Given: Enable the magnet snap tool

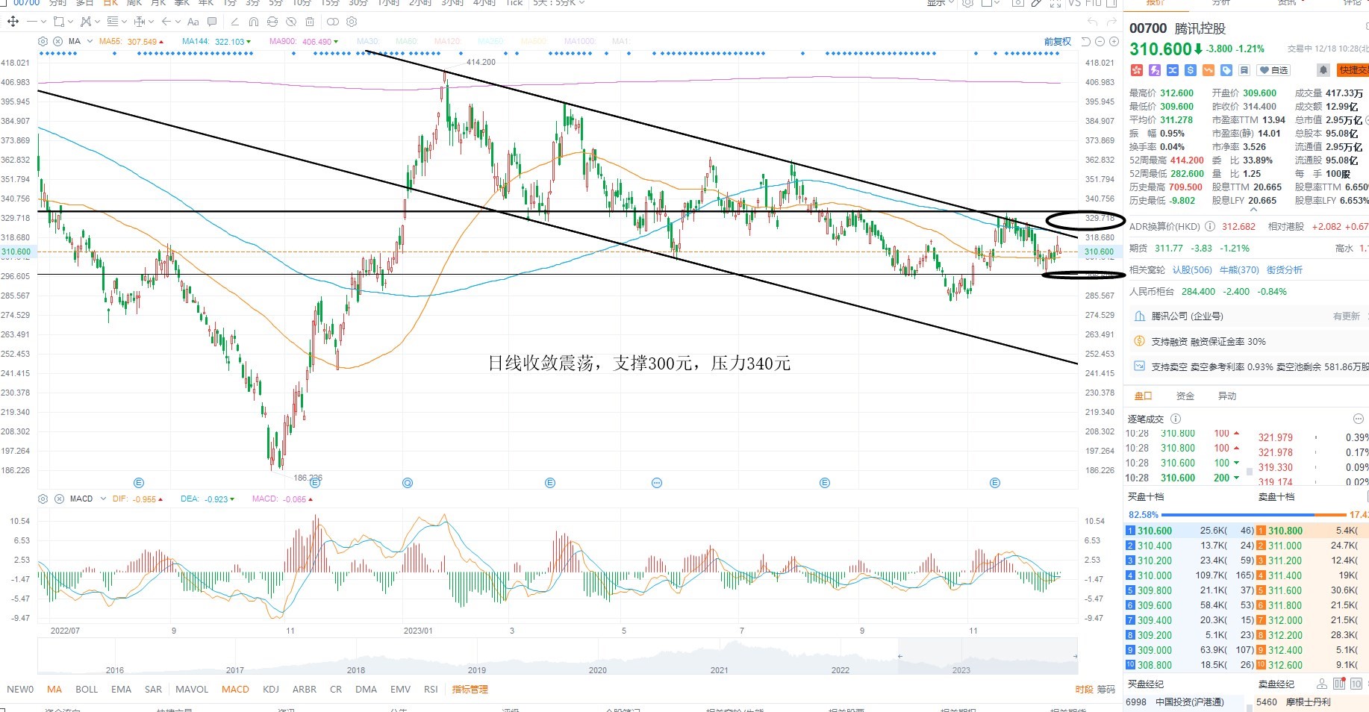Looking at the screenshot, I should pos(254,22).
